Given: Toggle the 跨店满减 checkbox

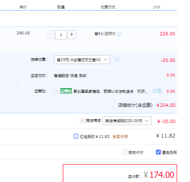Looking at the screenshot, I should [82, 121].
